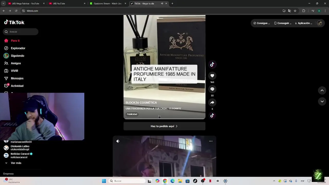Screen dimensions: 329x185
Task: Open Chrome media control button
Action: click(313, 11)
